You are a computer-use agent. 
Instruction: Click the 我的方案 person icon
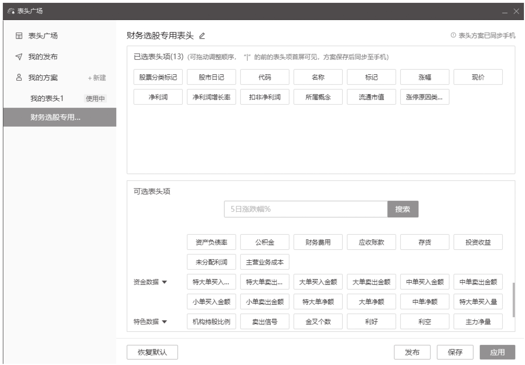click(x=19, y=77)
